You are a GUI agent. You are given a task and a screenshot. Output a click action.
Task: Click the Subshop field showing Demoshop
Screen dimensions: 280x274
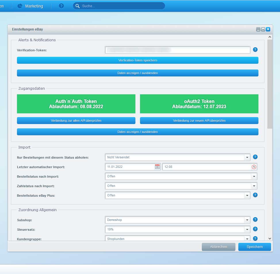[175, 220]
